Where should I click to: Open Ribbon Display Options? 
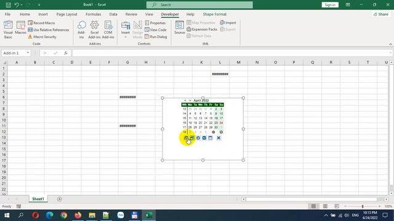click(x=348, y=5)
